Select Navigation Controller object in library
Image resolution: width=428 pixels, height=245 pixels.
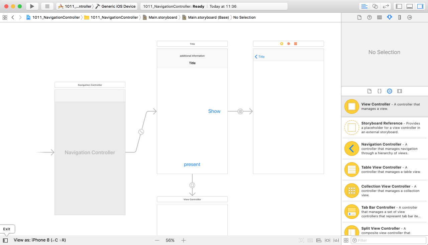coord(385,149)
